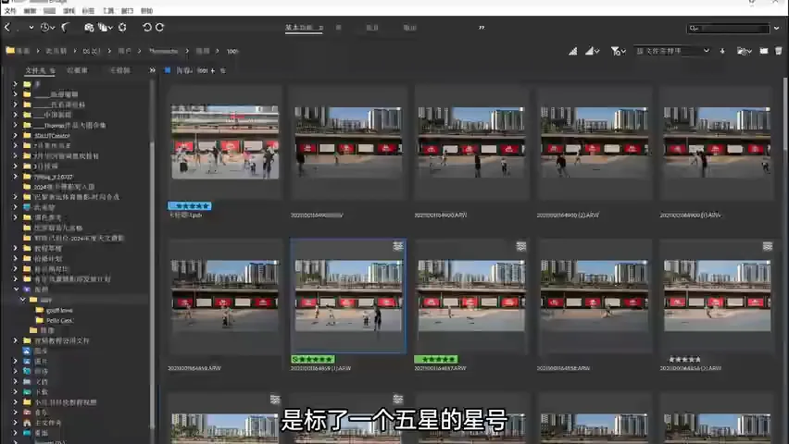Select the first thumbnail with blue five-star label

pos(225,142)
